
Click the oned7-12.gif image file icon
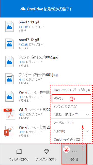coord(9,44)
